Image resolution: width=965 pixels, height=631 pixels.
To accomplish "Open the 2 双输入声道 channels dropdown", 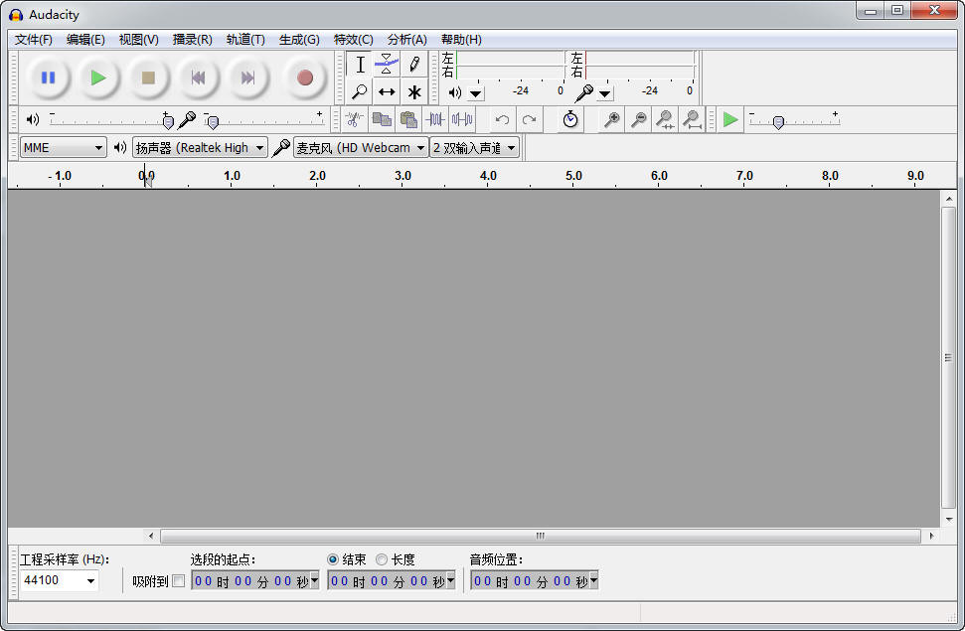I will pos(474,148).
